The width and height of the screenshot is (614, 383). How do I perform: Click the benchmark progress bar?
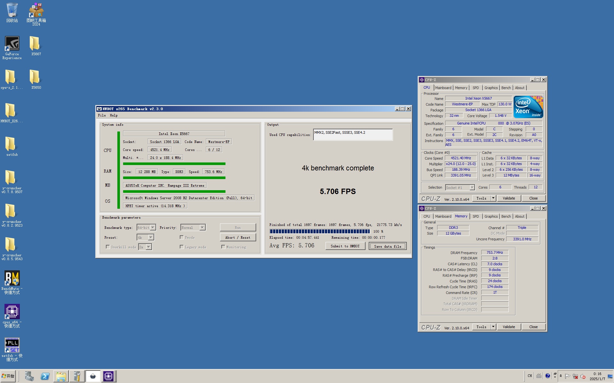tap(320, 231)
